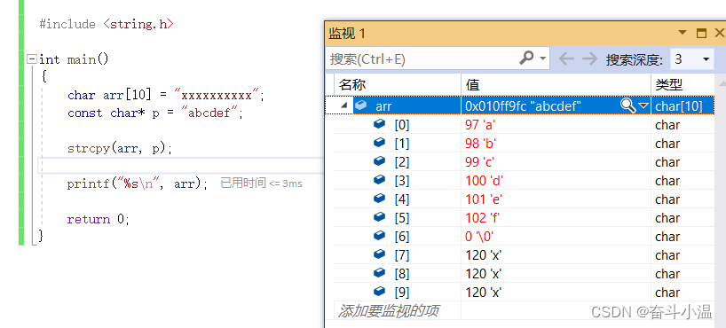Click the search magnifier icon in watch
The width and height of the screenshot is (726, 328).
coord(526,59)
